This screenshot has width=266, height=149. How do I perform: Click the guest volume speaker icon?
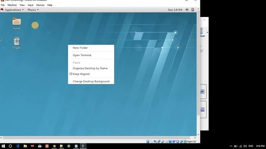click(187, 10)
